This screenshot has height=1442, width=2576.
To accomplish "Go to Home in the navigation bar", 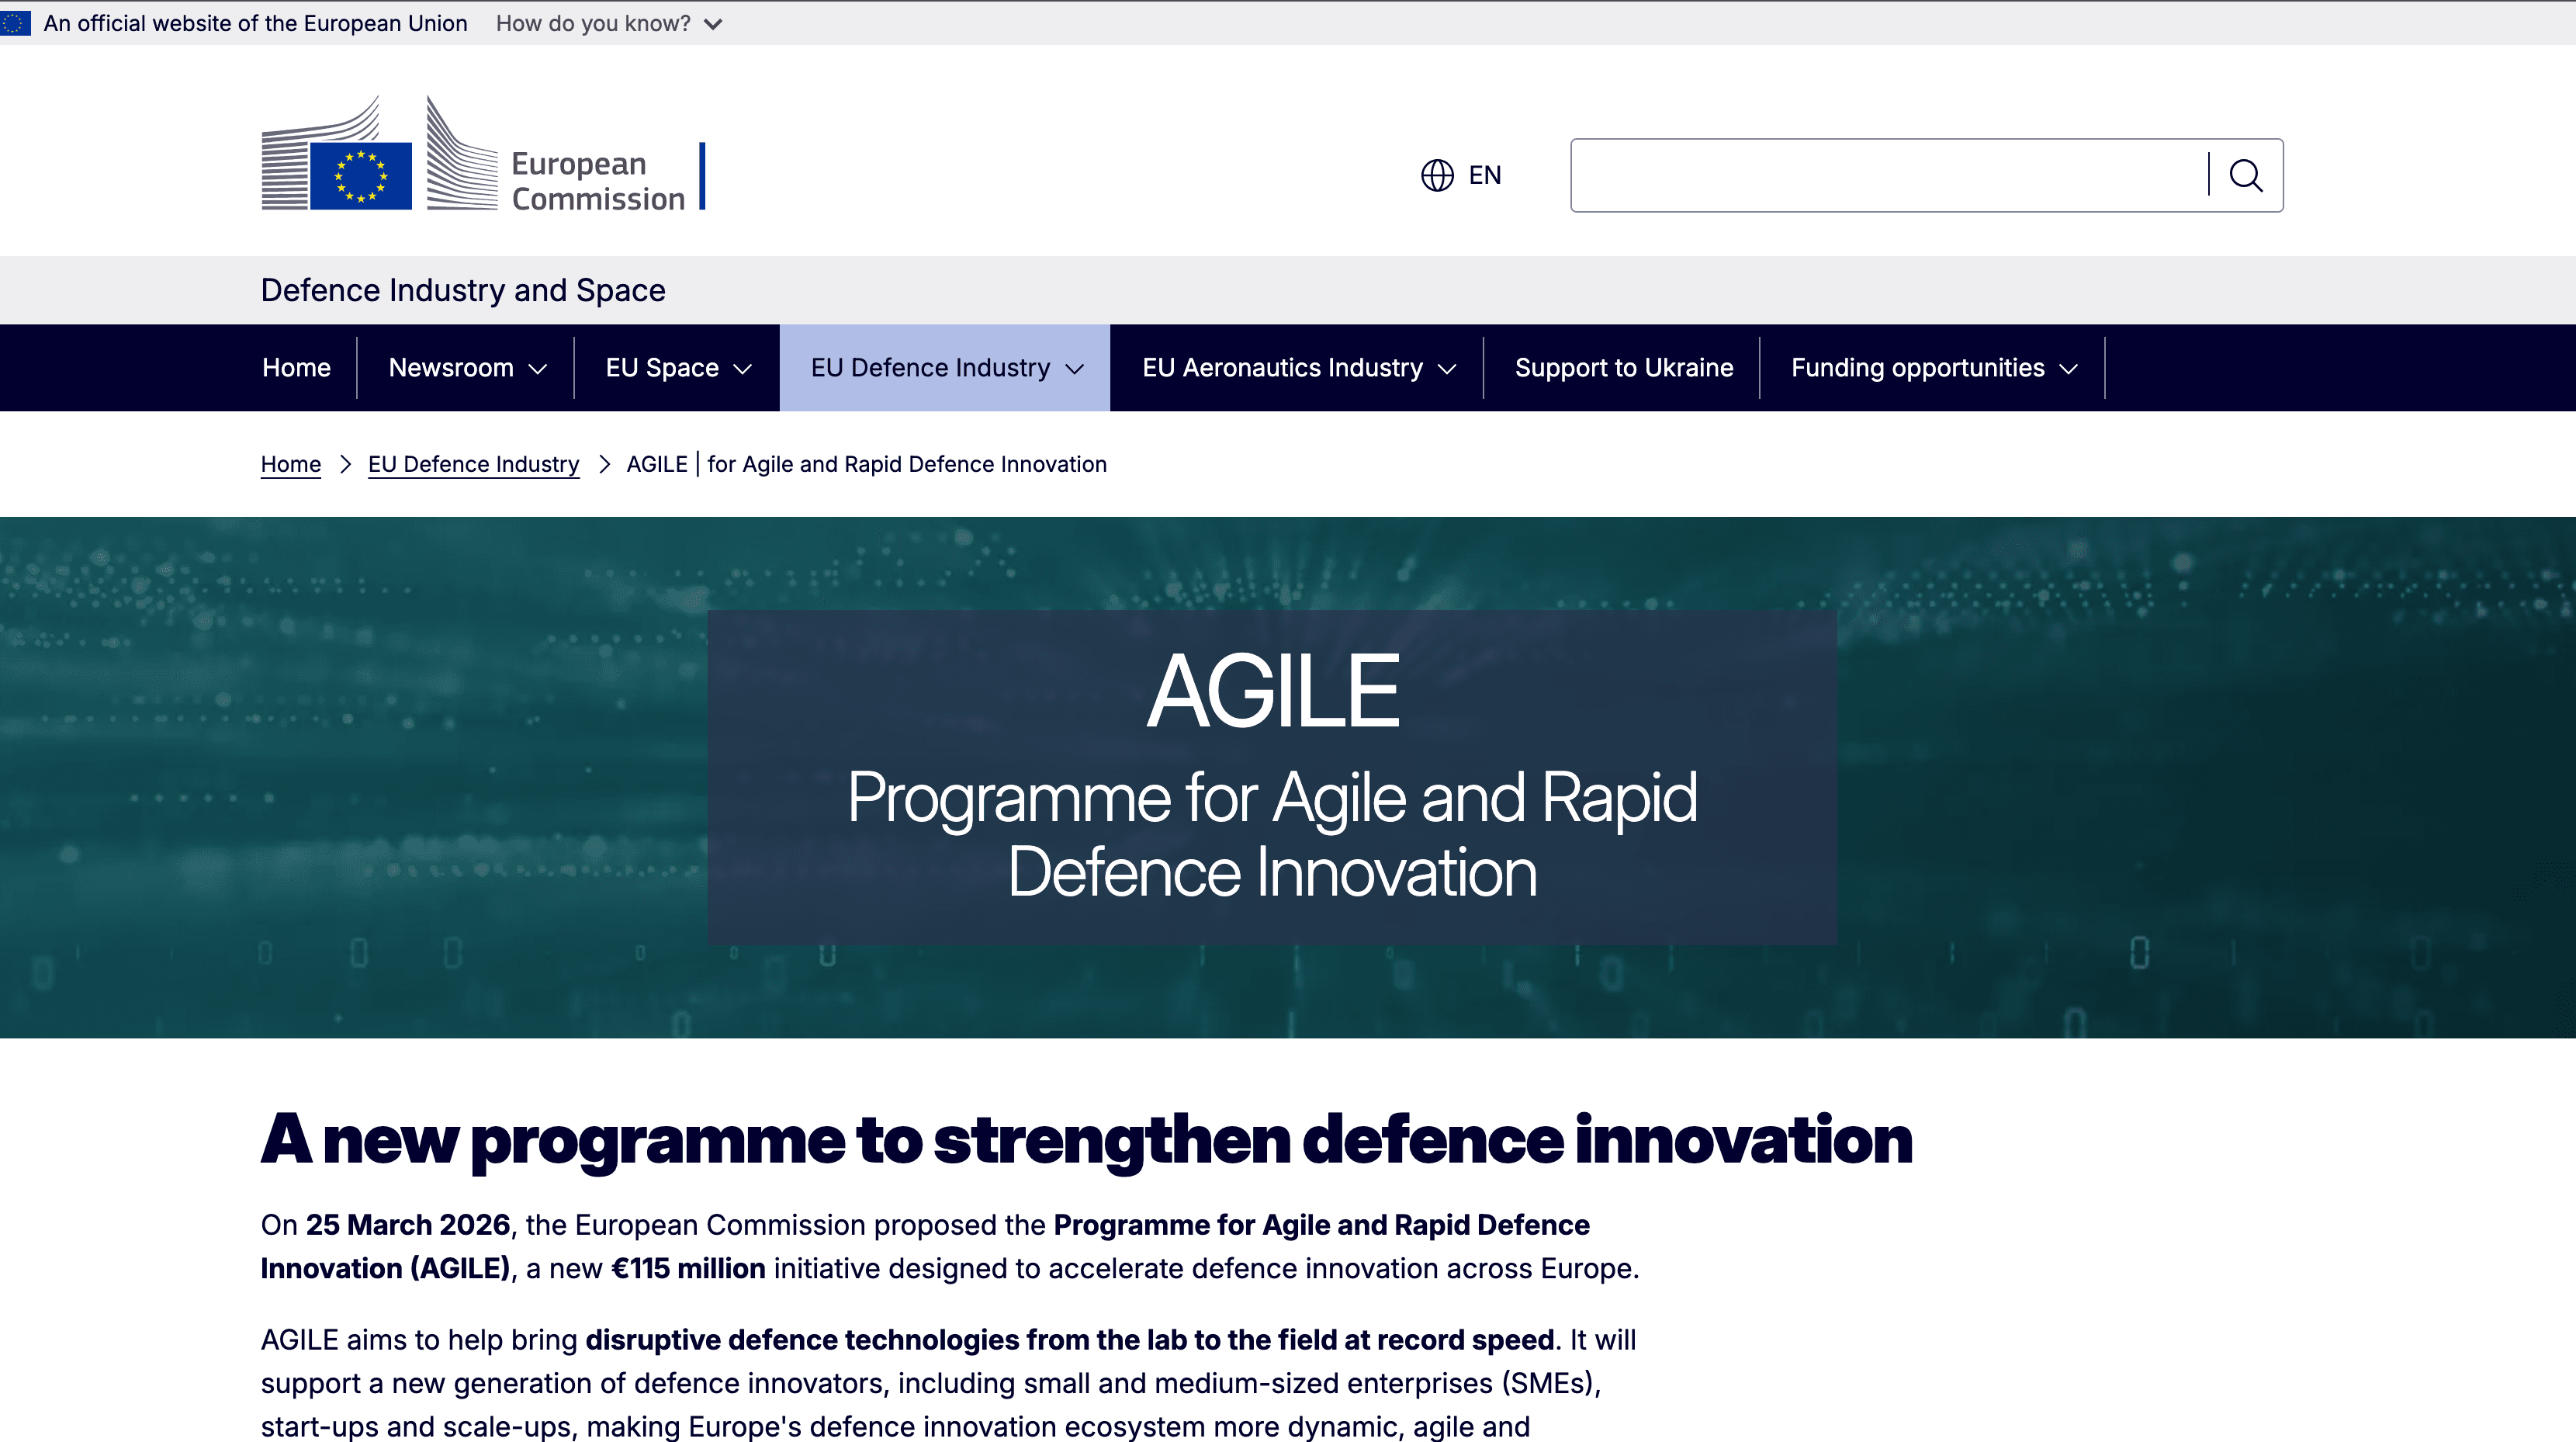I will (x=296, y=368).
